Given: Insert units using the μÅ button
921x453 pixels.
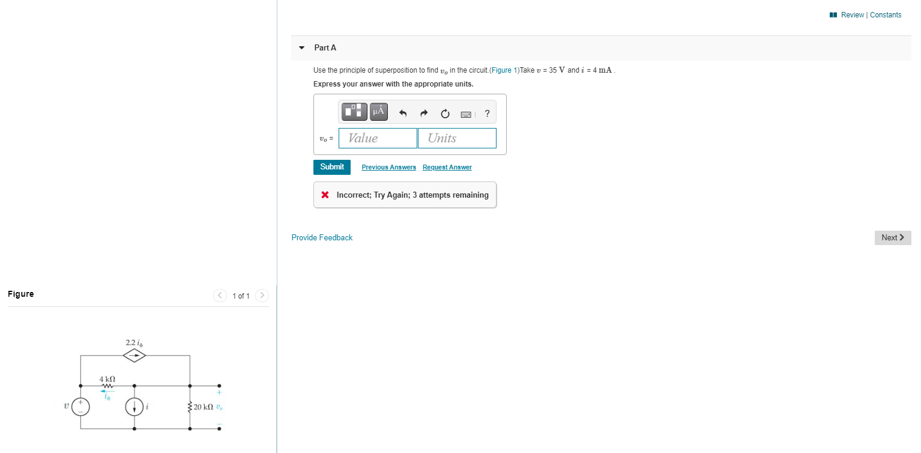Looking at the screenshot, I should pyautogui.click(x=378, y=111).
